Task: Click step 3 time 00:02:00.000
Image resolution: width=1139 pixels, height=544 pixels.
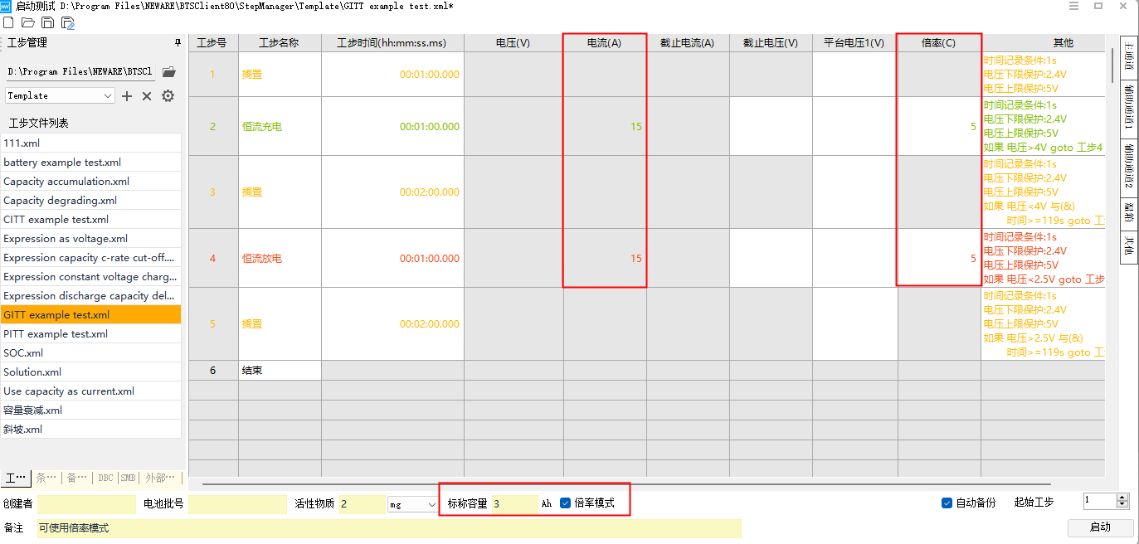Action: [x=429, y=192]
